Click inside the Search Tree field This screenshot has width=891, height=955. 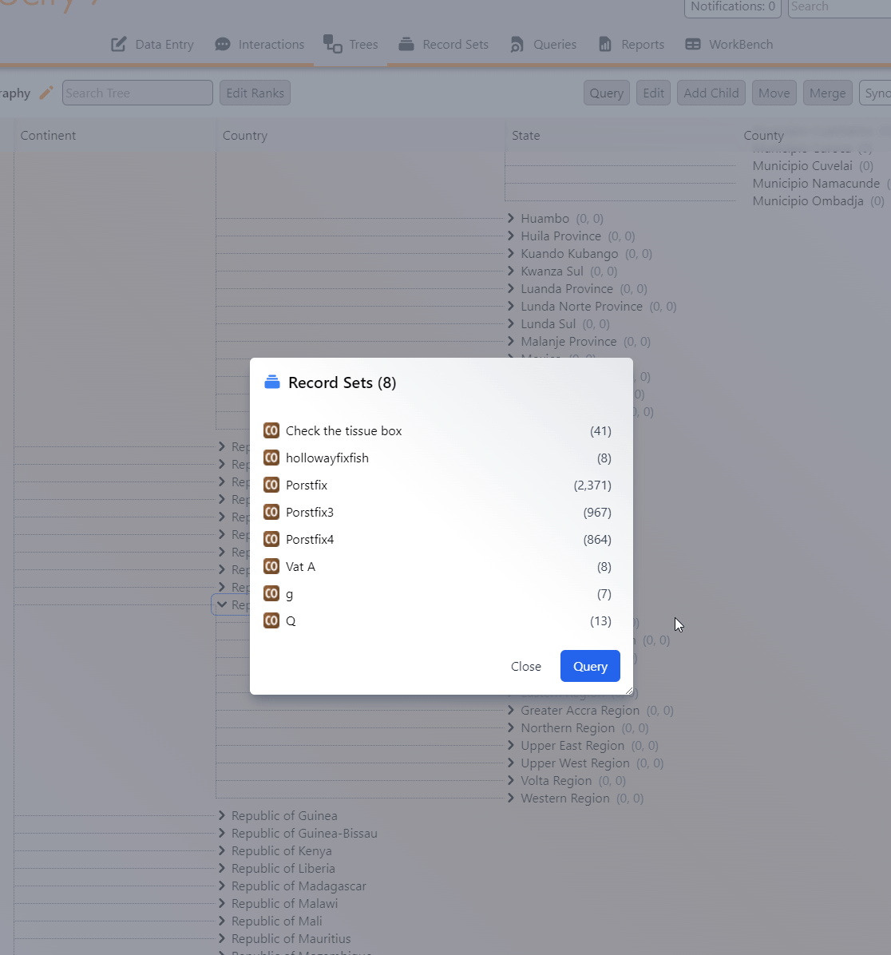136,93
